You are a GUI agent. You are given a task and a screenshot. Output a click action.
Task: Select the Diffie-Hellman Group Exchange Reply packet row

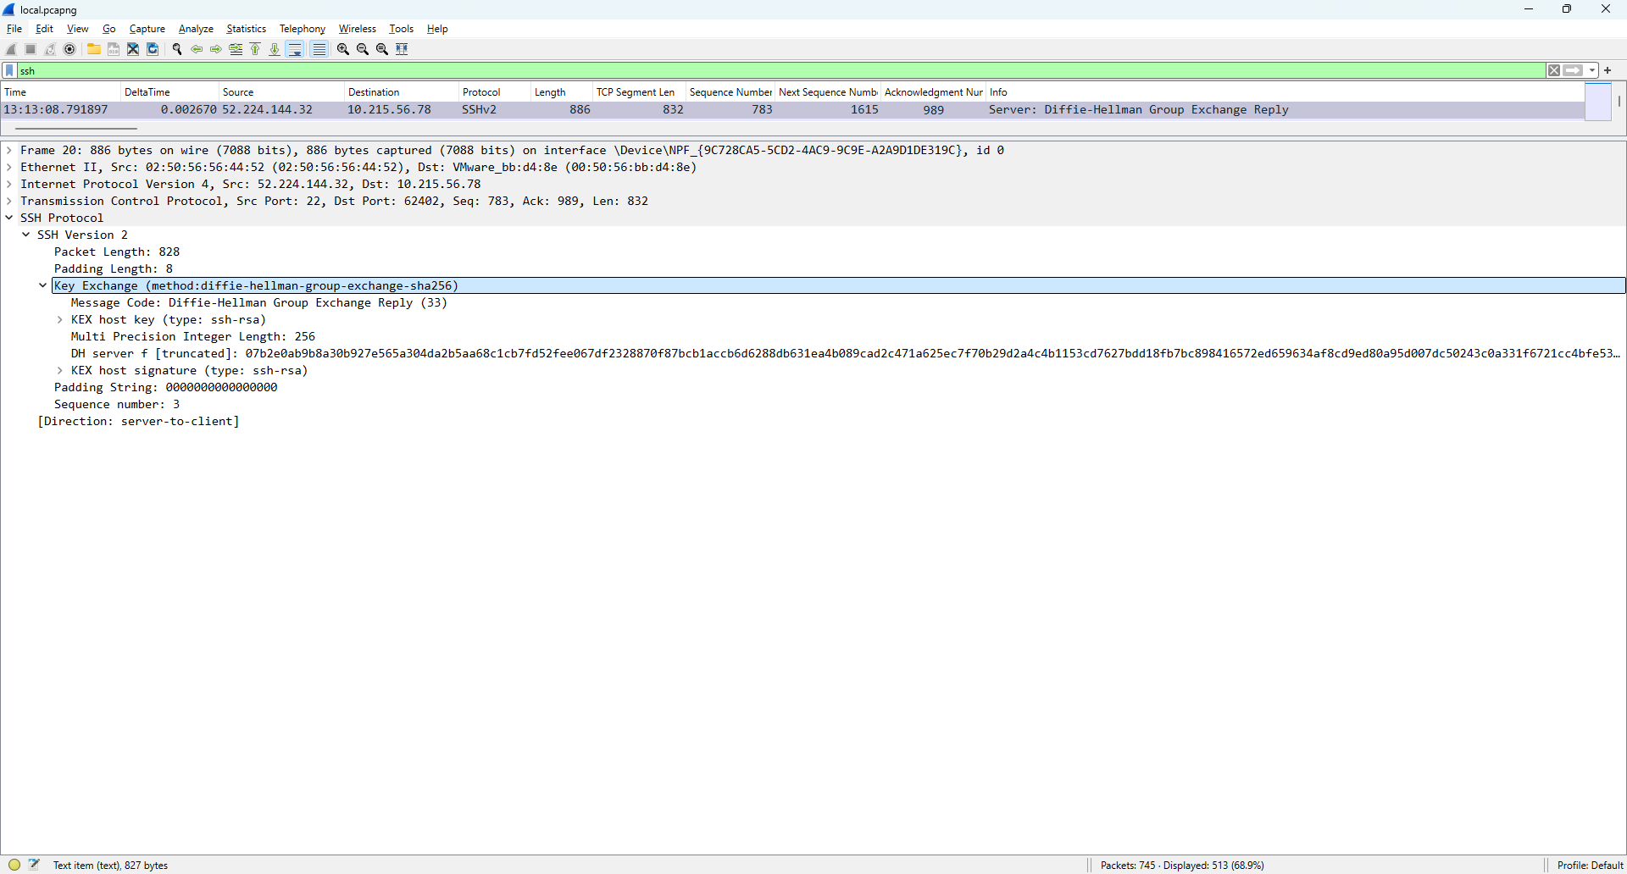[x=792, y=110]
